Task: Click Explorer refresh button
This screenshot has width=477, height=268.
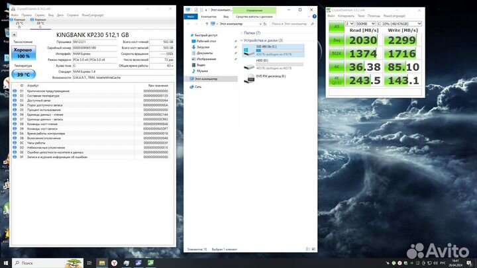Action: 265,24
